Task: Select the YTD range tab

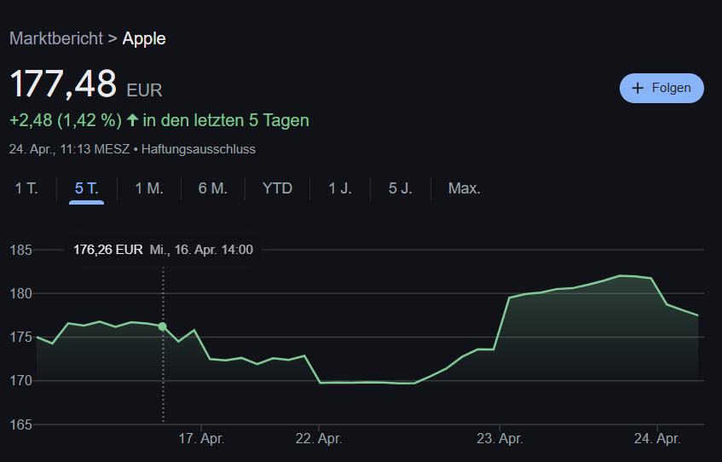Action: pyautogui.click(x=277, y=188)
